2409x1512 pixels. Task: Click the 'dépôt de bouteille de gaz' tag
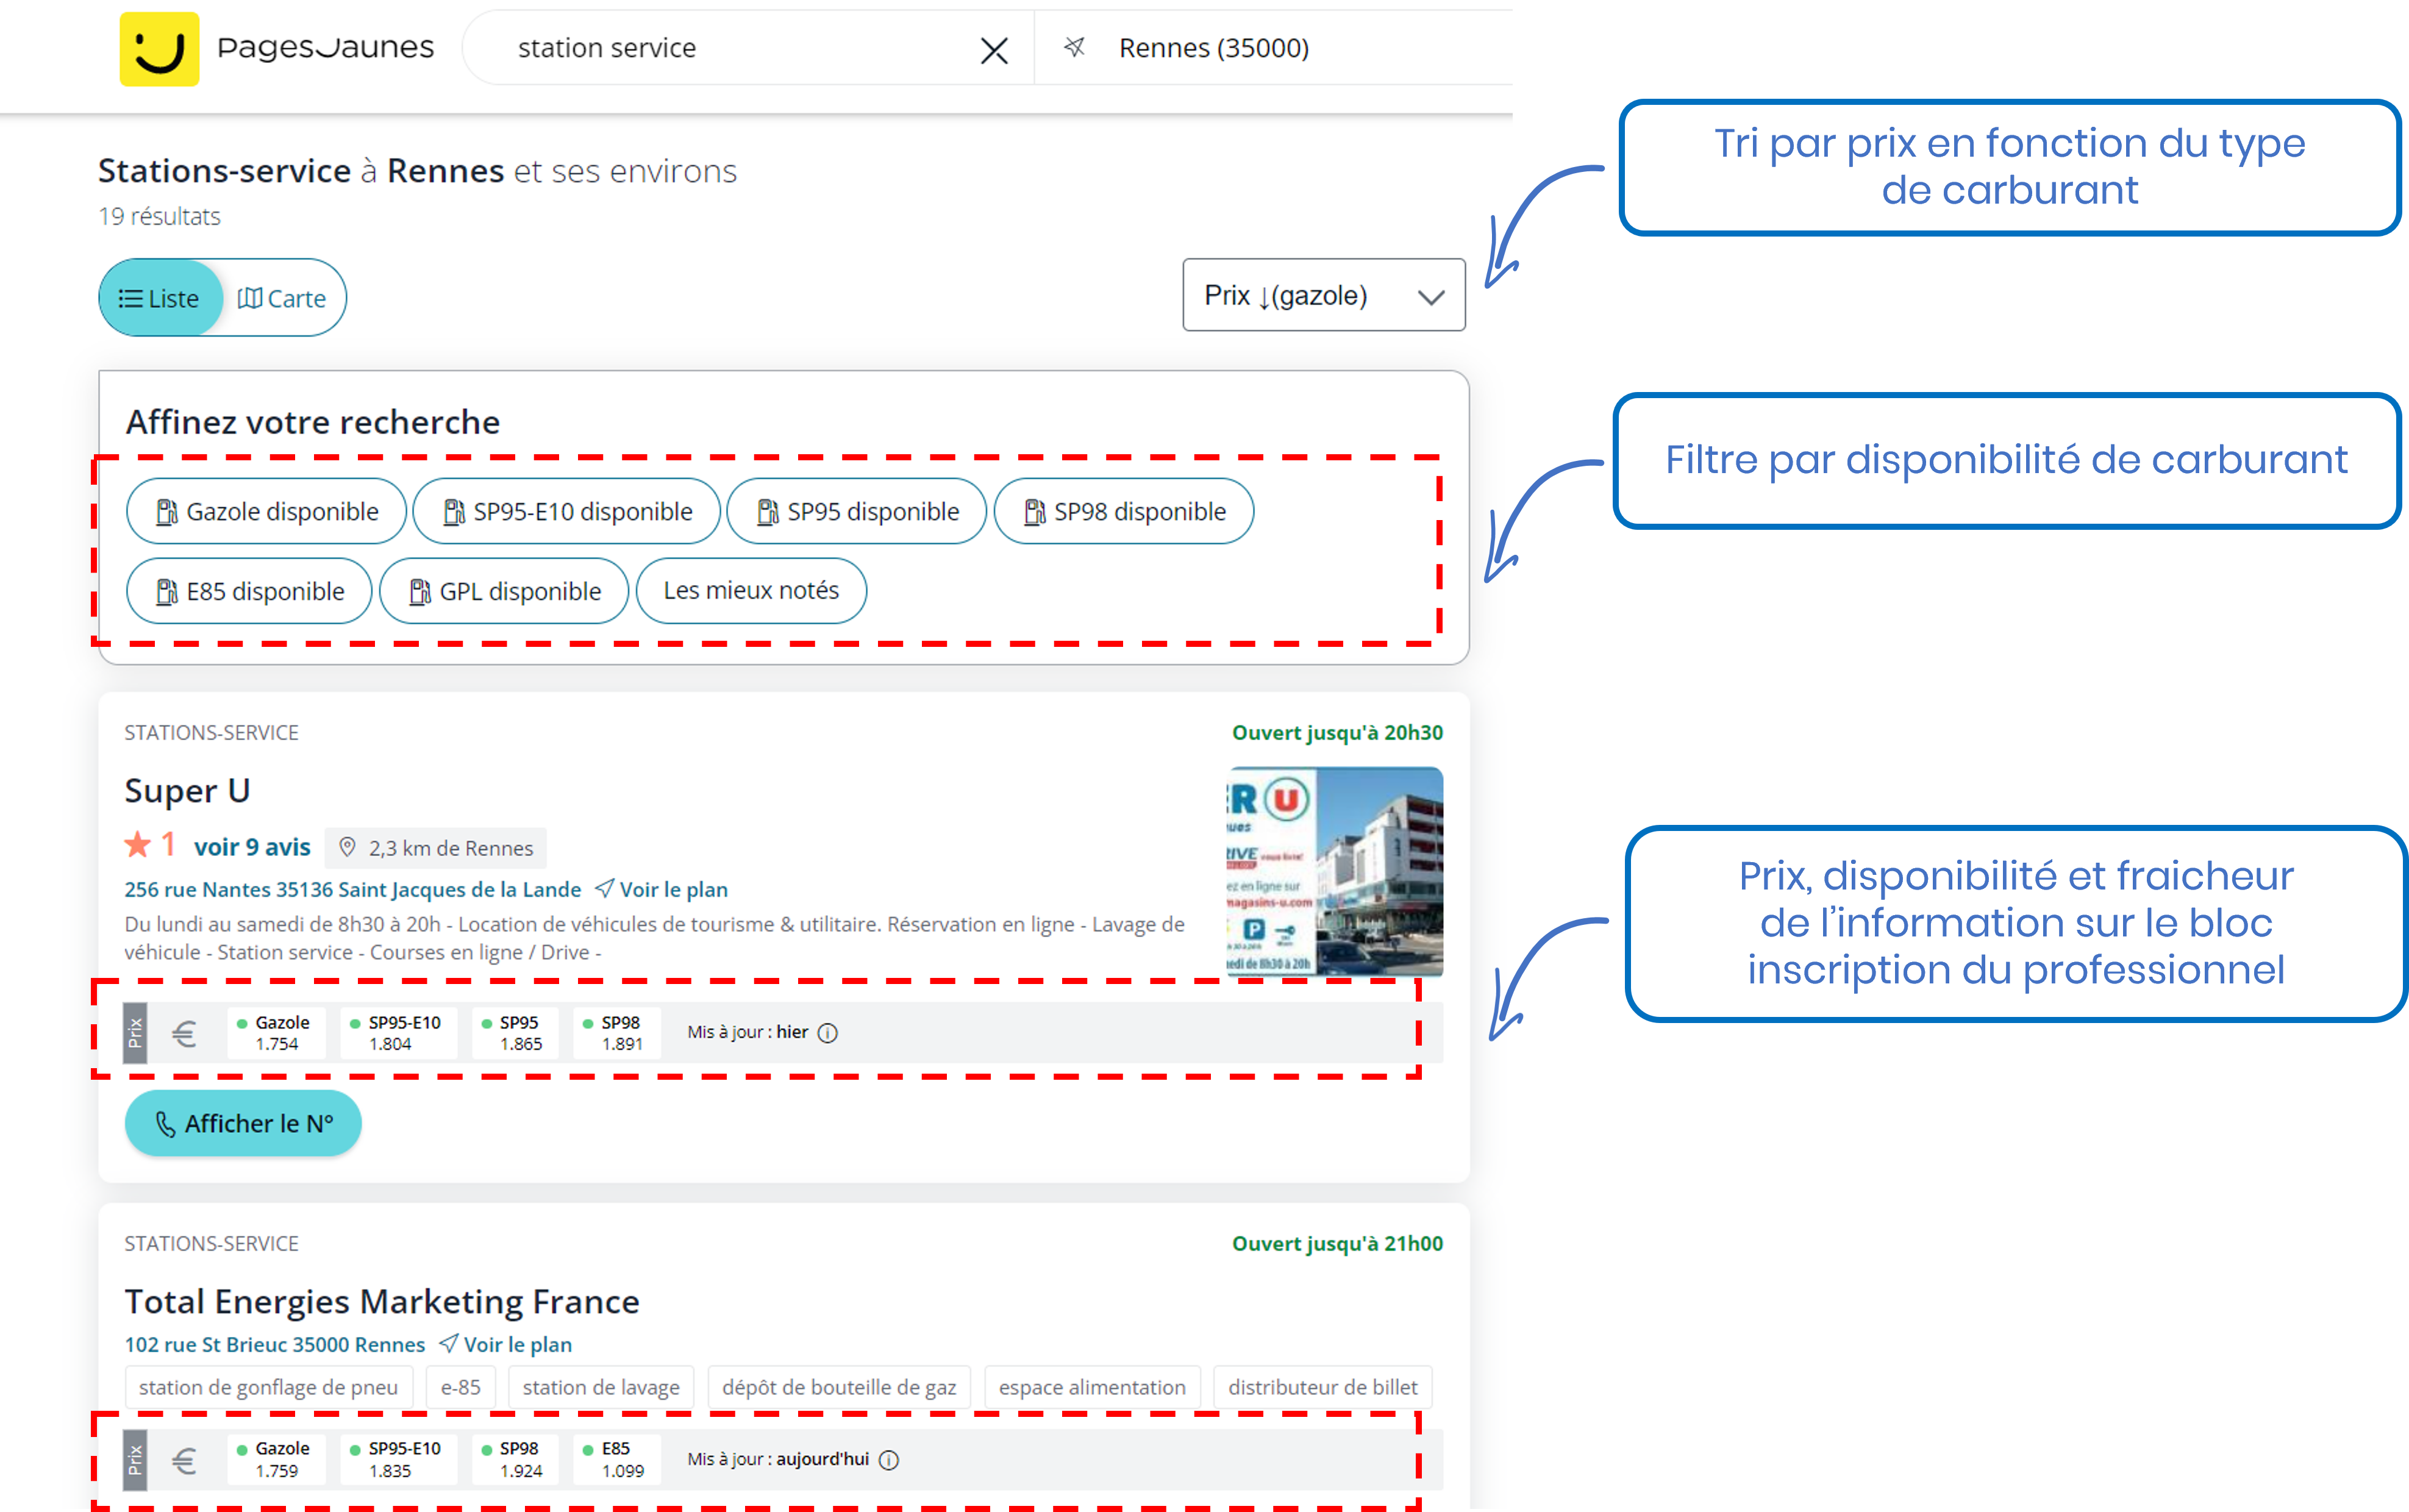click(839, 1387)
